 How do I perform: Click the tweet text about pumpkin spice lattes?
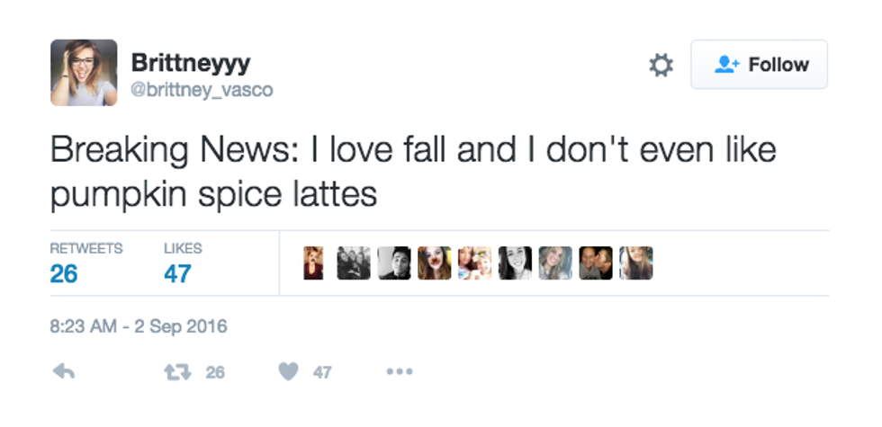pos(412,171)
